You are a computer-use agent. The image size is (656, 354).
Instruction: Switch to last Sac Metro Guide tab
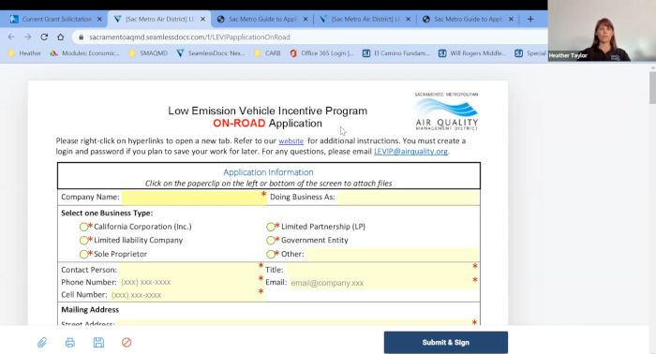click(468, 19)
